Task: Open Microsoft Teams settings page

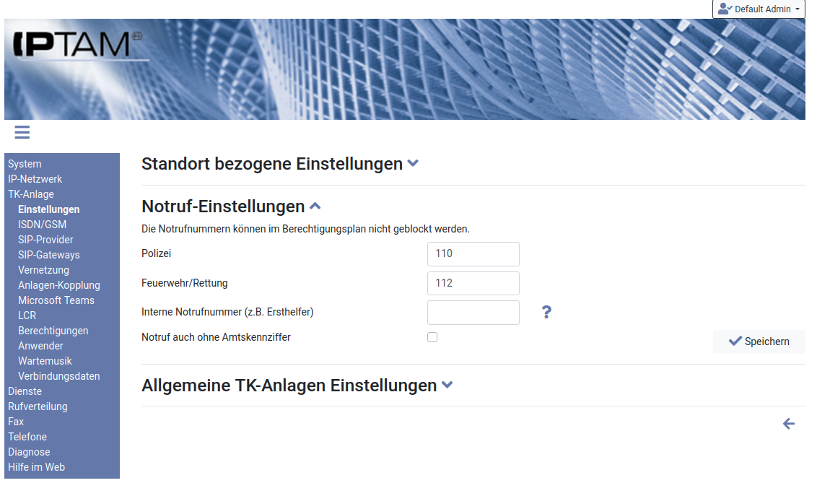Action: click(56, 300)
